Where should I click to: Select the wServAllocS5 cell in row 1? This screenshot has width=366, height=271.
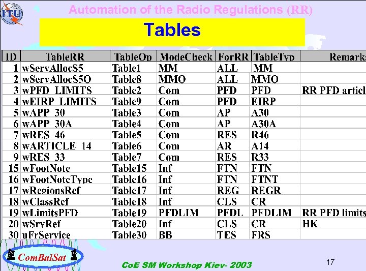(x=65, y=68)
